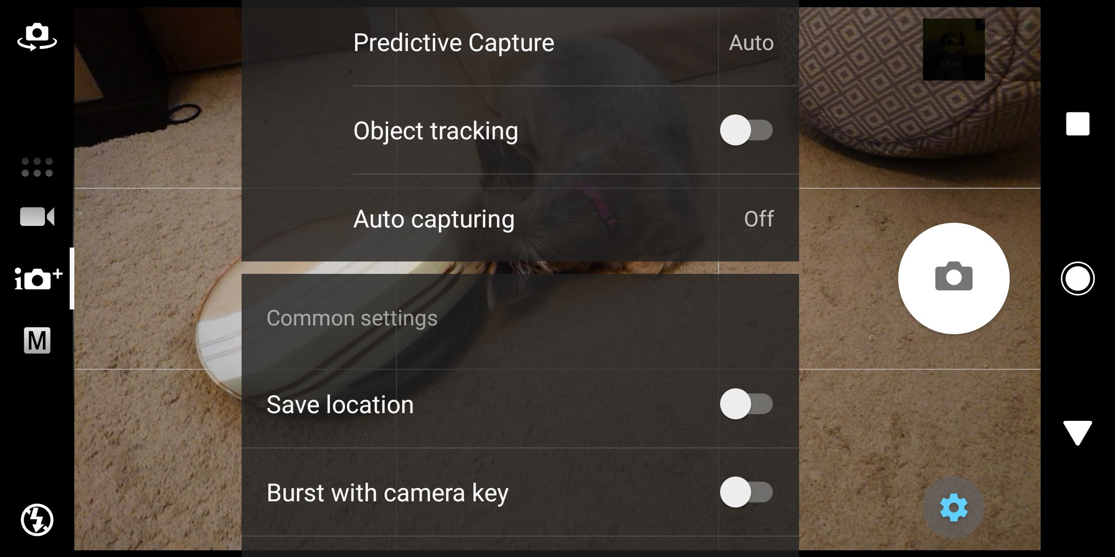Enable Object tracking switch
Viewport: 1115px width, 557px height.
[746, 130]
